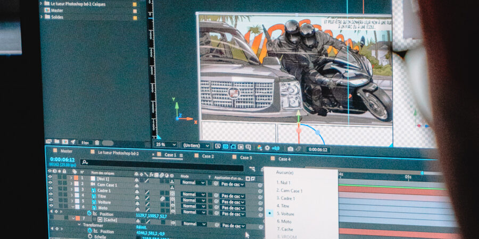Click the label color swatch of Voiture
The height and width of the screenshot is (239, 479).
click(76, 201)
